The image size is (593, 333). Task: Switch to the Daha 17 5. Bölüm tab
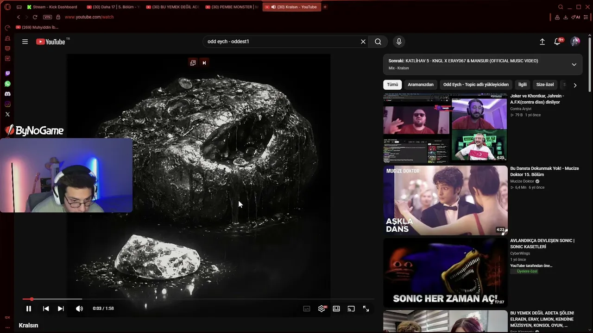[113, 7]
